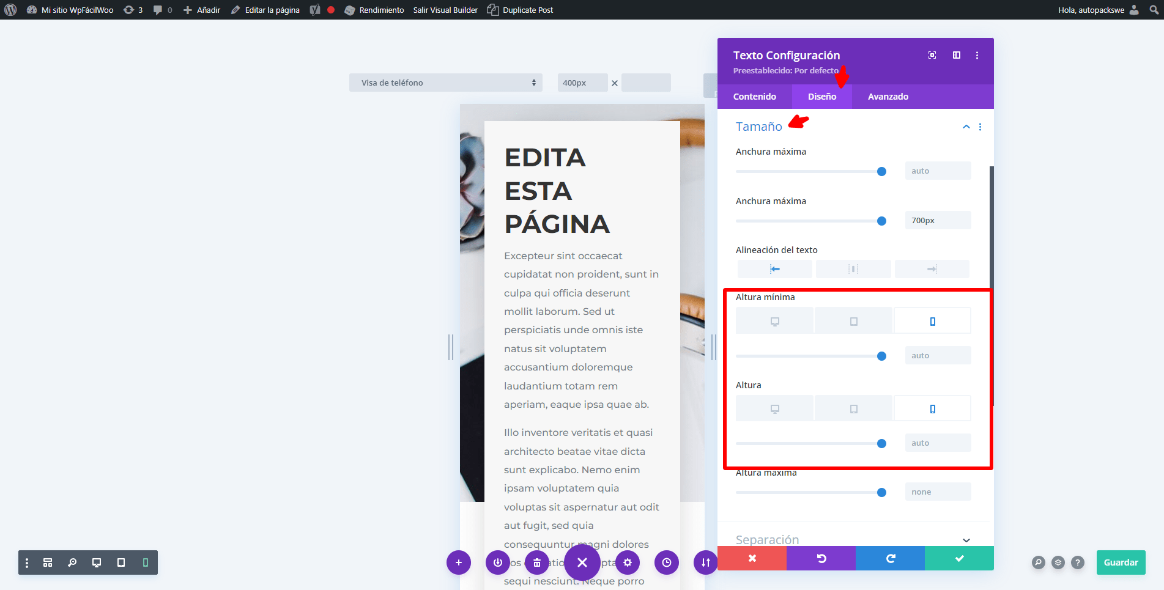Open Rendimiento menu item

374,10
